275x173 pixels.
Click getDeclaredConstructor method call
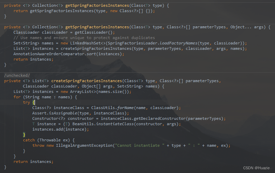pos(159,118)
